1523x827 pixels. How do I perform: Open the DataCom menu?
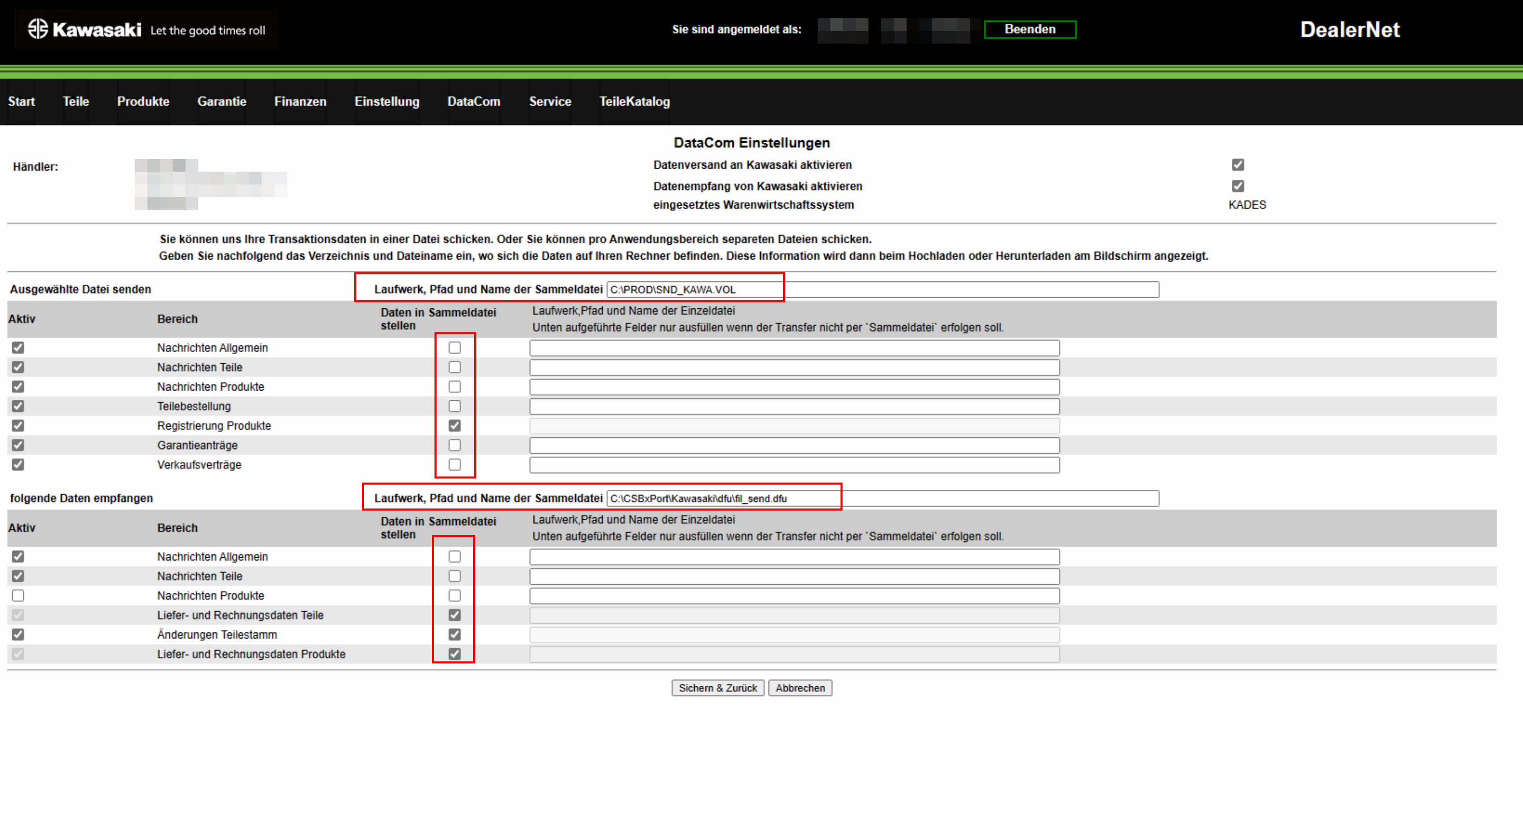click(474, 102)
